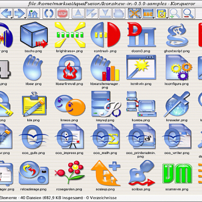
Task: Select the kconfigure.png gears icon
Action: click(179, 68)
